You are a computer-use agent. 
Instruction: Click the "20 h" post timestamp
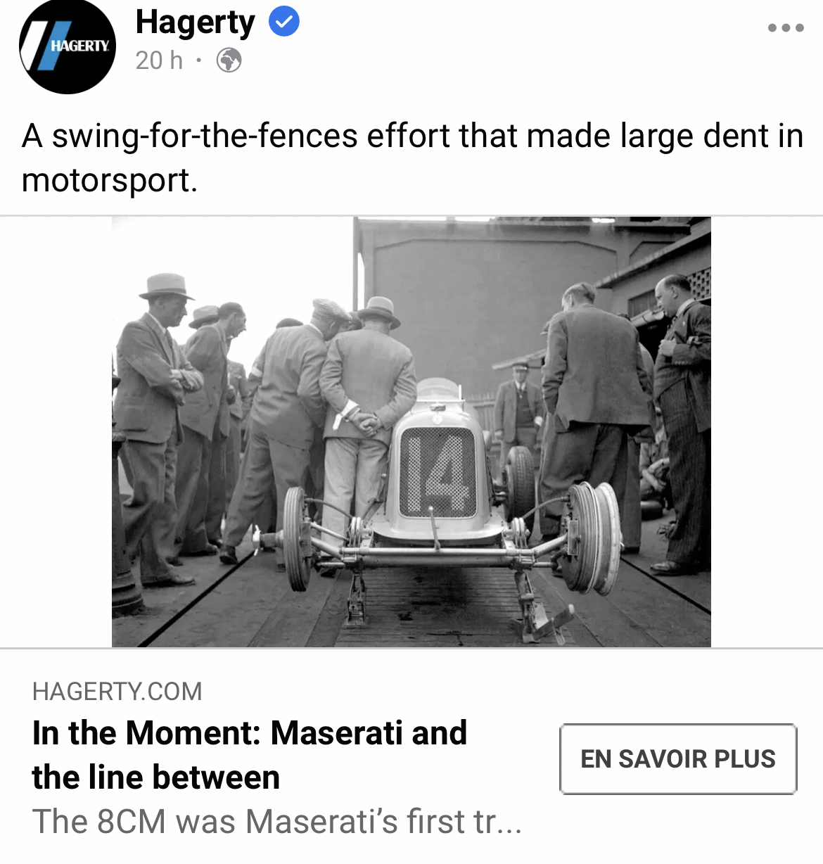[159, 61]
